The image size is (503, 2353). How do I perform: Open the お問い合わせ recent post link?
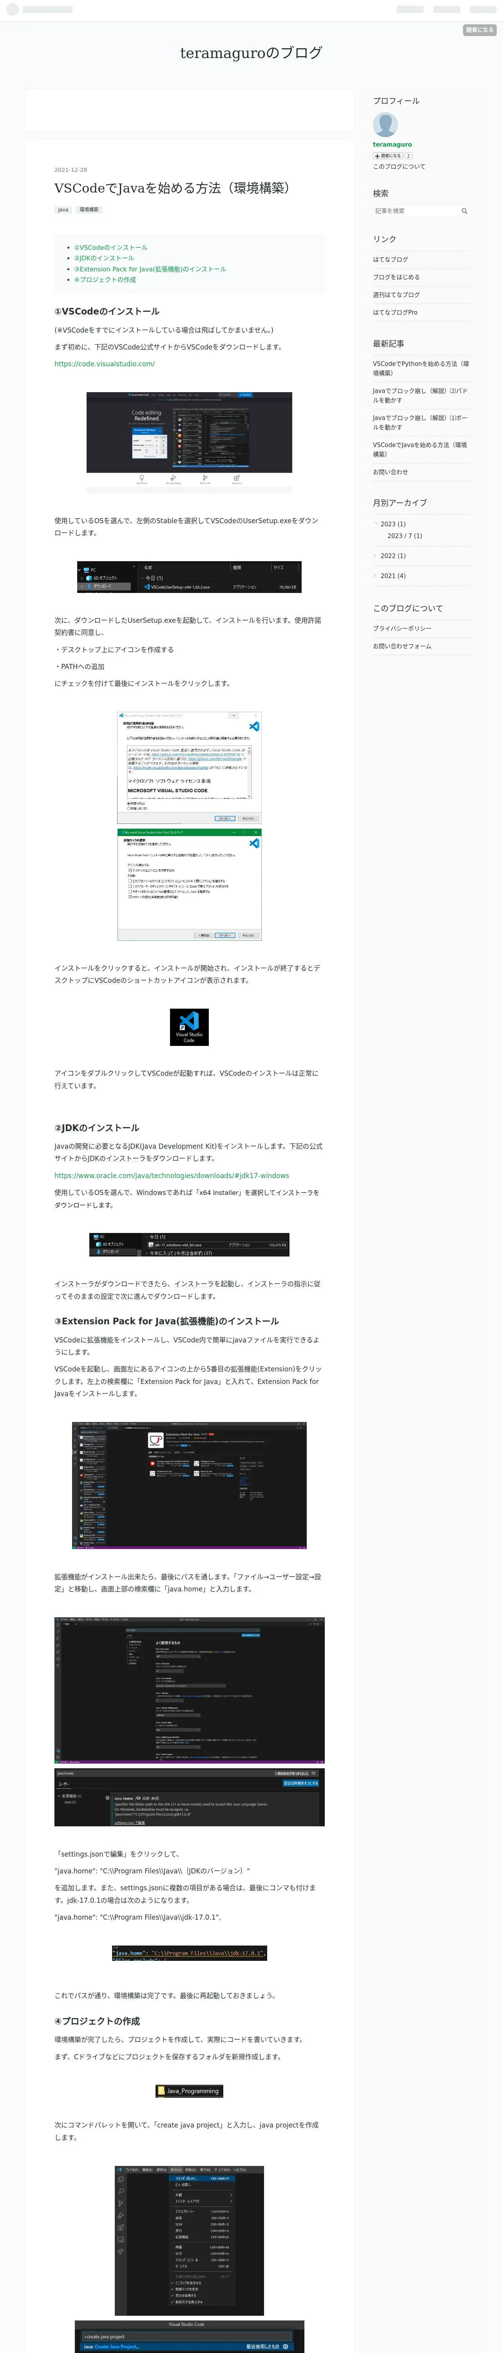click(390, 472)
